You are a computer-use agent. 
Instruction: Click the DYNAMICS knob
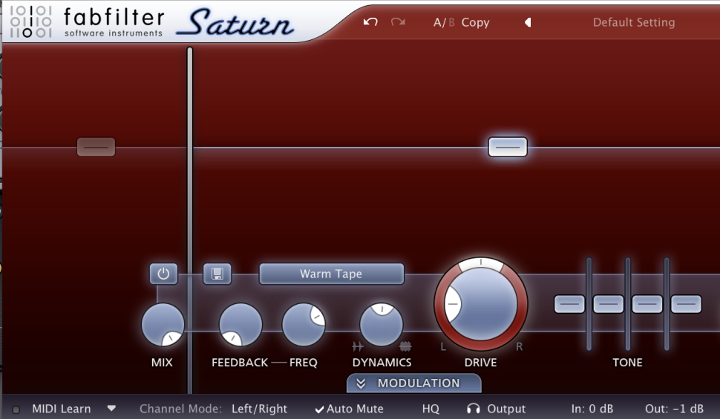click(381, 325)
